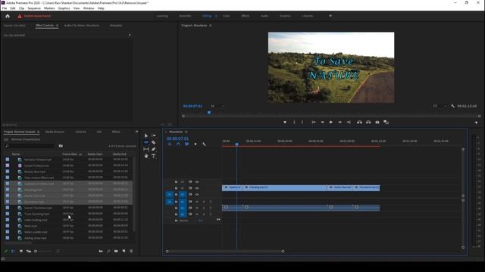Toggle V1 track output eye
The width and height of the screenshot is (485, 272).
point(197,195)
